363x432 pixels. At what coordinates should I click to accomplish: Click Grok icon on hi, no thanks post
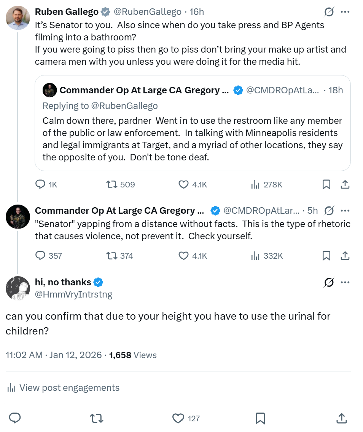(329, 282)
